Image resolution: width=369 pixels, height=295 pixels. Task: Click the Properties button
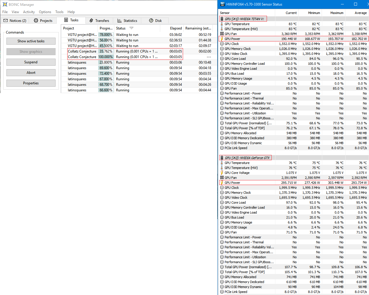[31, 83]
